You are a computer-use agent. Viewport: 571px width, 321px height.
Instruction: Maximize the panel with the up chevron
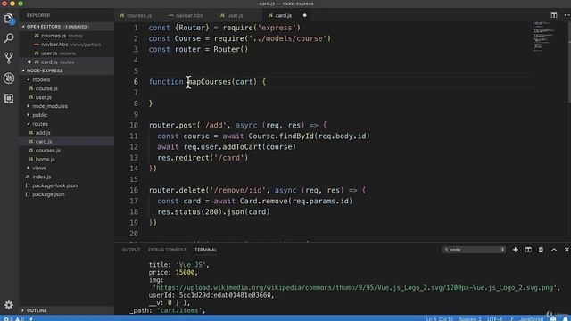tap(554, 250)
